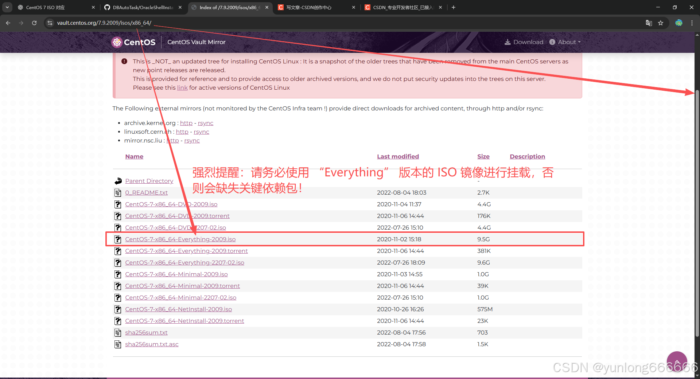700x379 pixels.
Task: Open the About dropdown menu
Action: tap(565, 42)
